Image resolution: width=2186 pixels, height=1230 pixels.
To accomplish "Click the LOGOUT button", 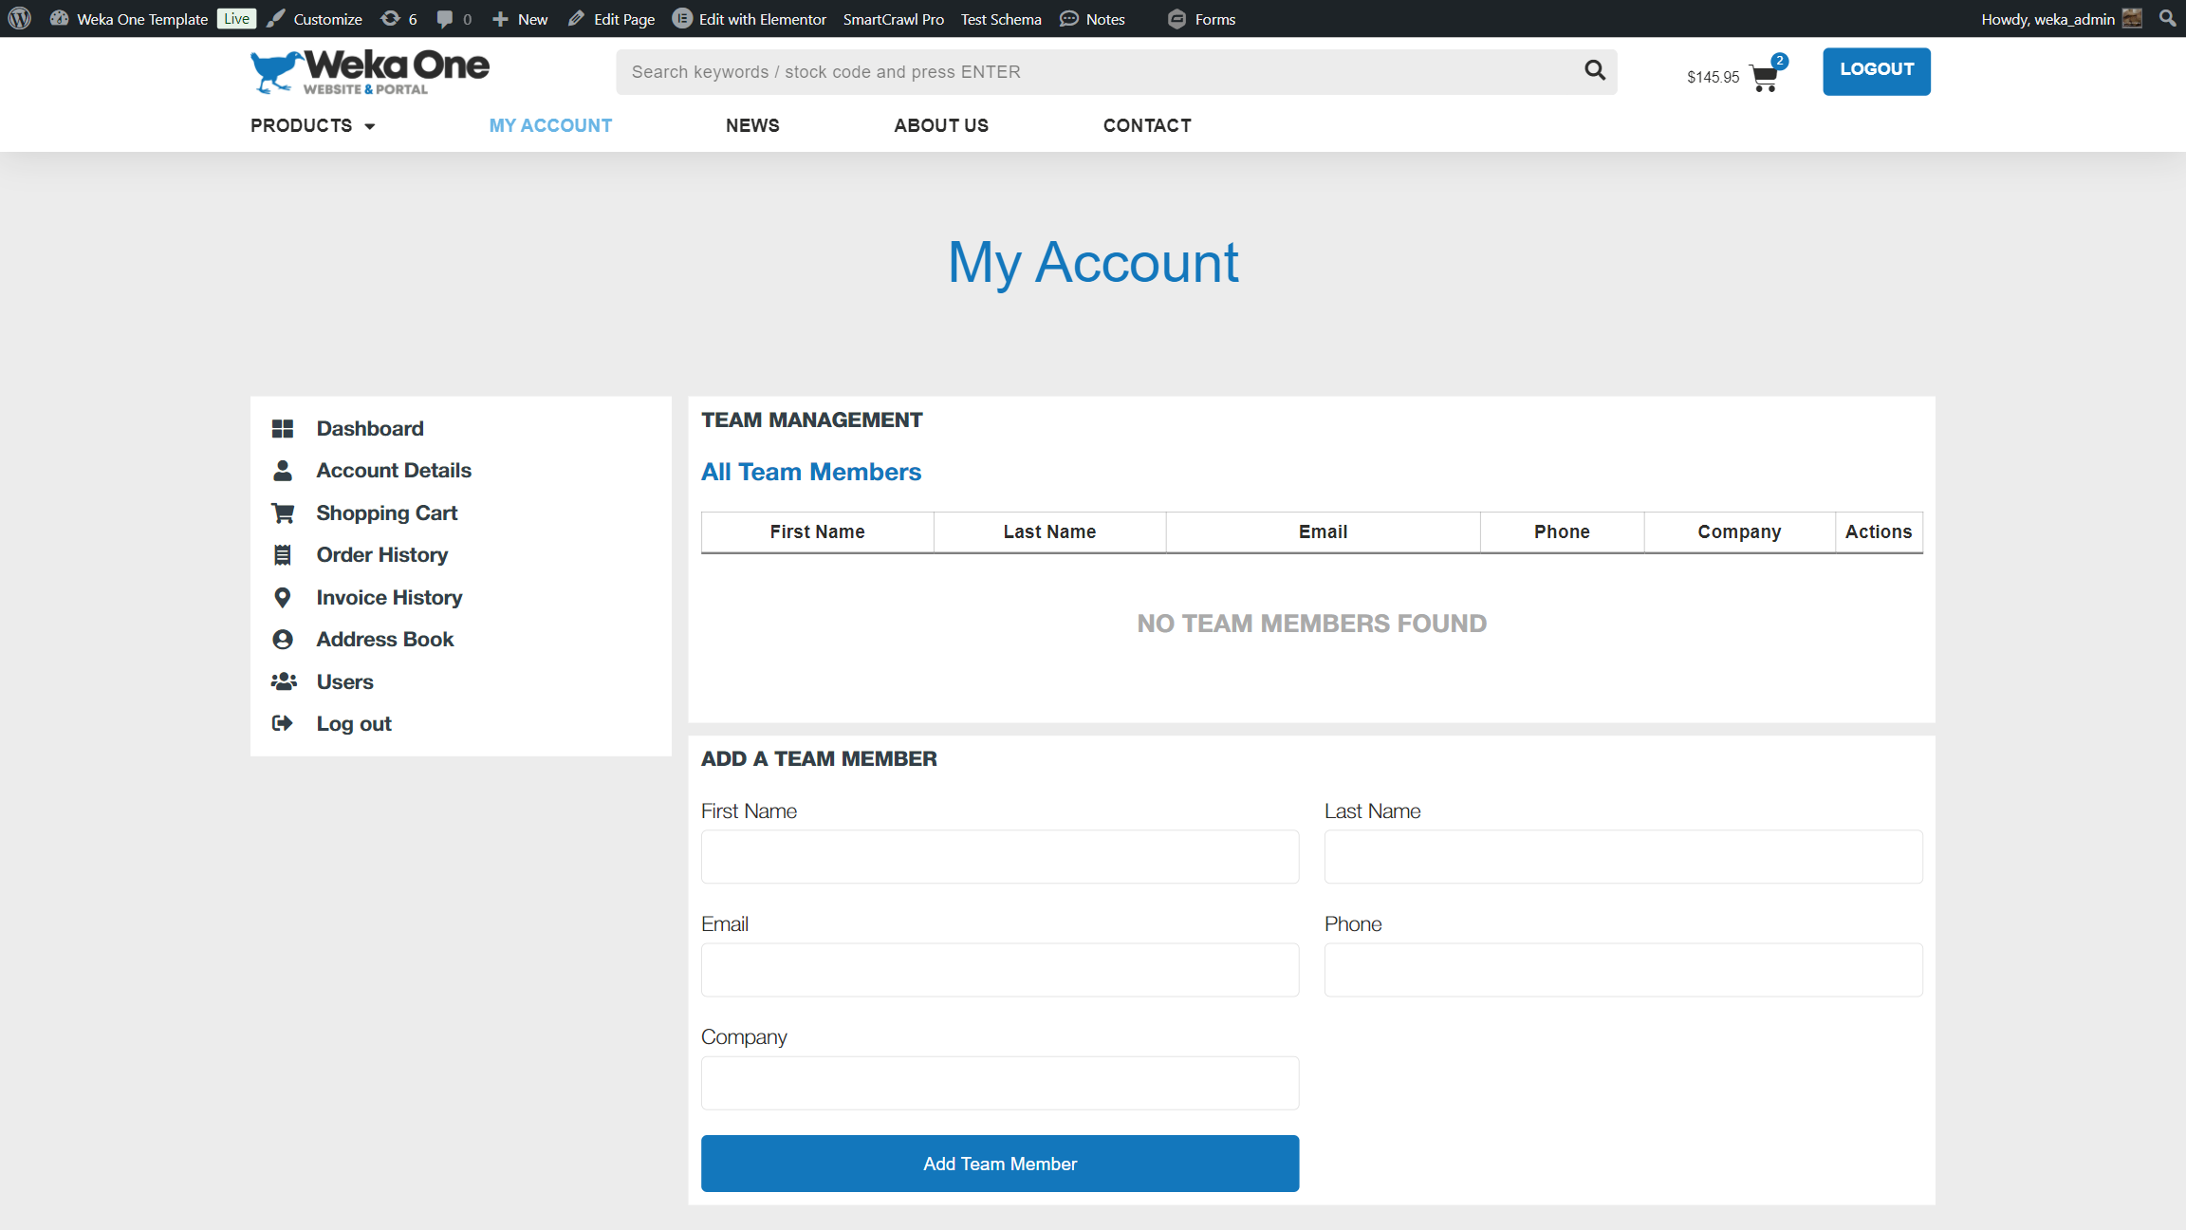I will (x=1877, y=69).
